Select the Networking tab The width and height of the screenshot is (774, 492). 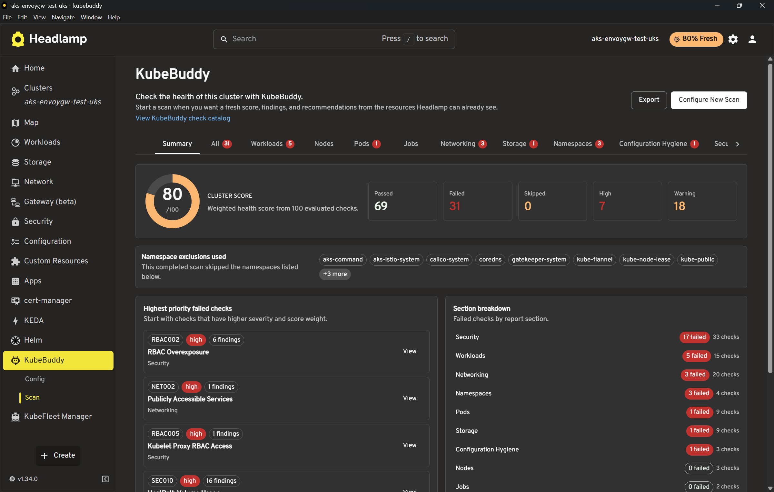click(463, 144)
